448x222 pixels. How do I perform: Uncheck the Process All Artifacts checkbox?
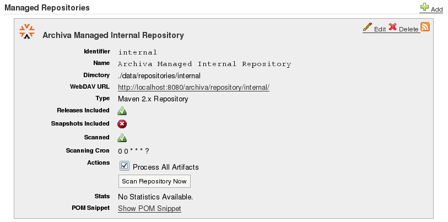(125, 166)
